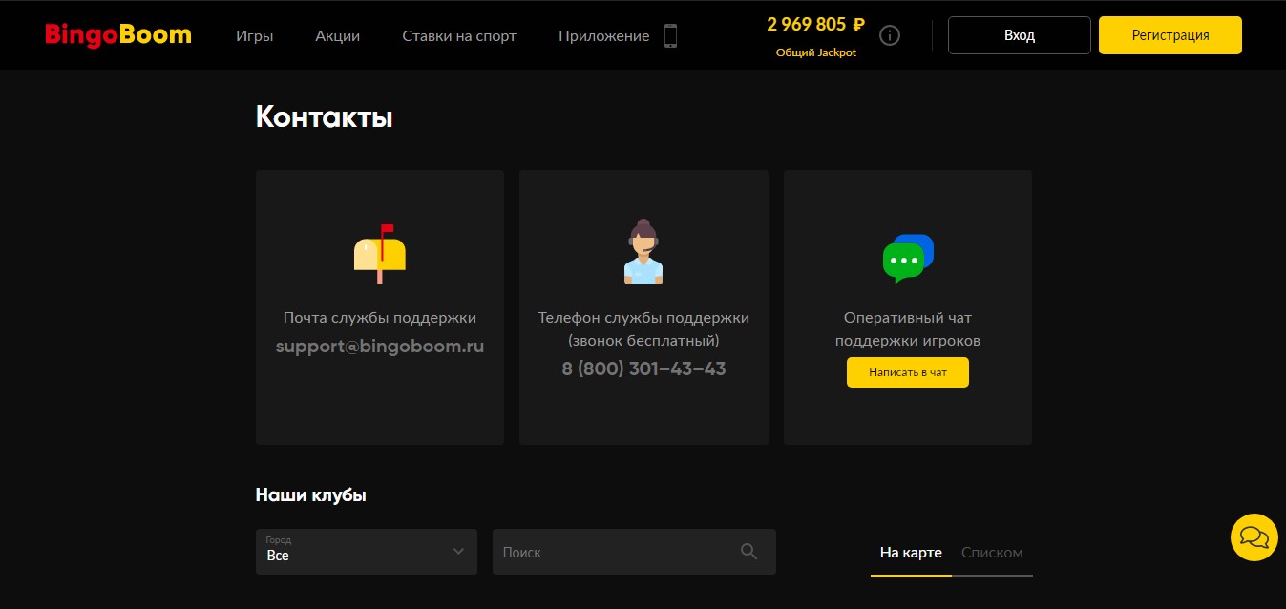Click the yellow mailbox icon
Image resolution: width=1286 pixels, height=609 pixels.
pyautogui.click(x=380, y=254)
